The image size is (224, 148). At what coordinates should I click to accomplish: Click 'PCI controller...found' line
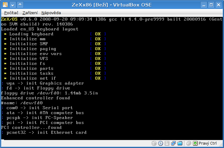pos(31,127)
